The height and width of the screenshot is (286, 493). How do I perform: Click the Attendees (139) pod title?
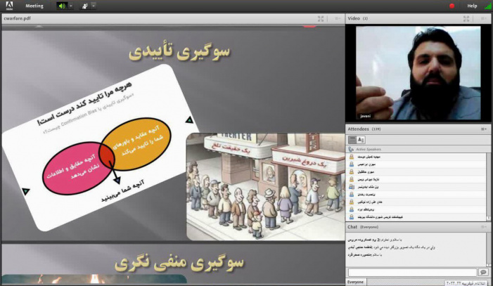(x=364, y=129)
